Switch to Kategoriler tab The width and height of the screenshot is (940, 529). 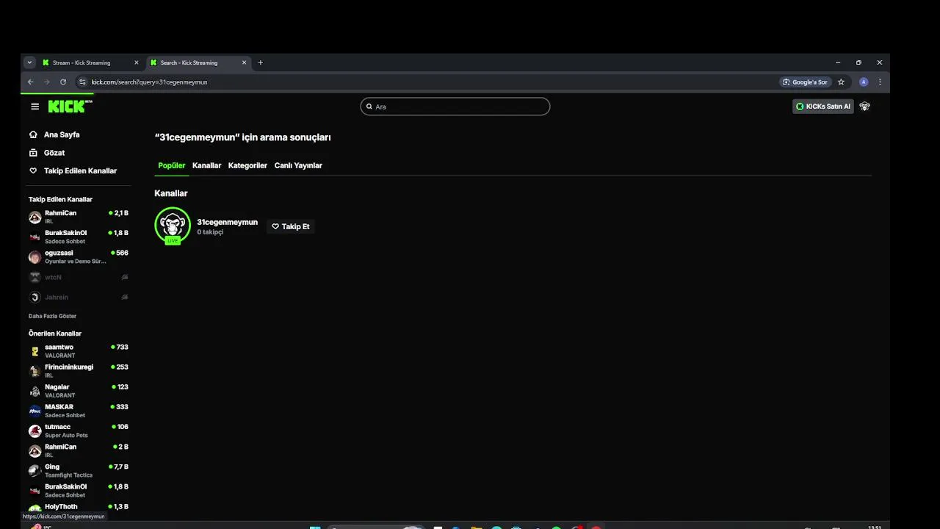(247, 165)
